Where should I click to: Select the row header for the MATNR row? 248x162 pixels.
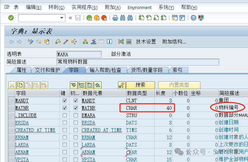point(12,108)
